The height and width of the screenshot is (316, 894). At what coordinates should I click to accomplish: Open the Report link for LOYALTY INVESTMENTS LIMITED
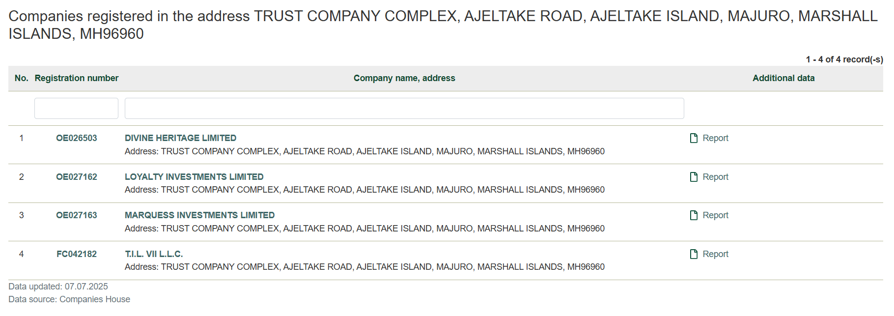(715, 177)
